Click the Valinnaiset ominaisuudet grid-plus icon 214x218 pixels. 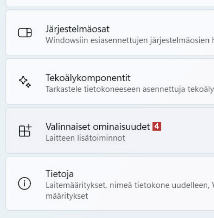(x=25, y=131)
